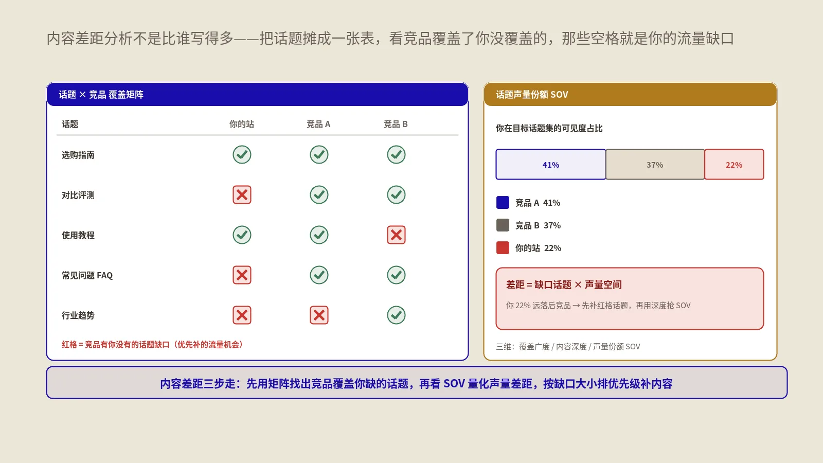Click the red cross for 对比评测 under 你的站
Image resolution: width=823 pixels, height=463 pixels.
[242, 194]
